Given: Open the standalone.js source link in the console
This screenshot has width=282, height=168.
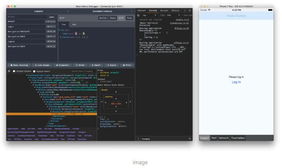Looking at the screenshot, I should 179,23.
